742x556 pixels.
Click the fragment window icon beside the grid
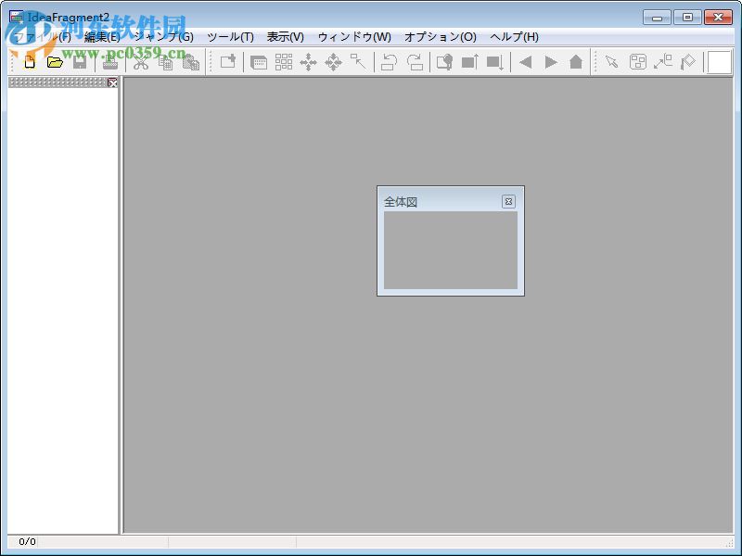(259, 62)
